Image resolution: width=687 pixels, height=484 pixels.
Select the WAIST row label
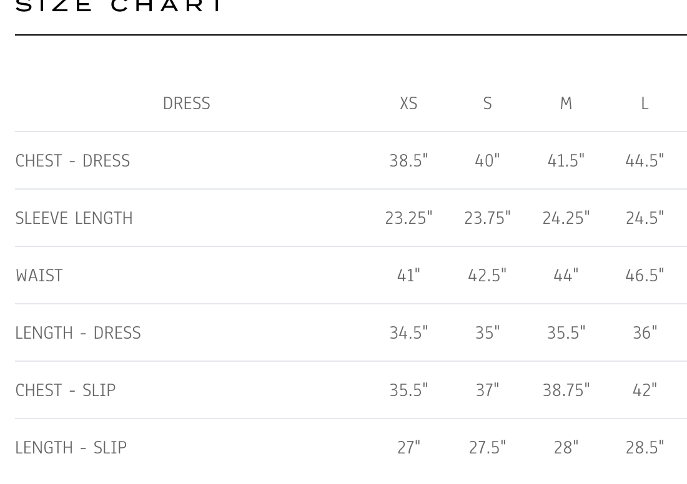[39, 276]
